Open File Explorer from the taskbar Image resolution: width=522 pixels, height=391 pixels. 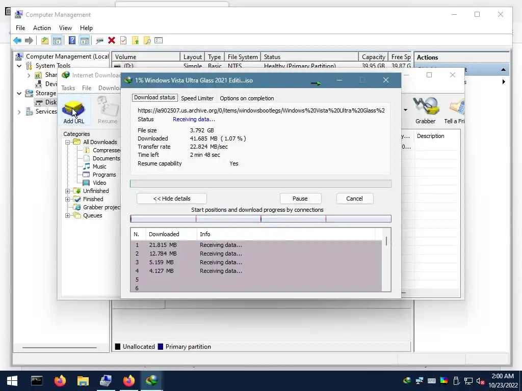(83, 380)
